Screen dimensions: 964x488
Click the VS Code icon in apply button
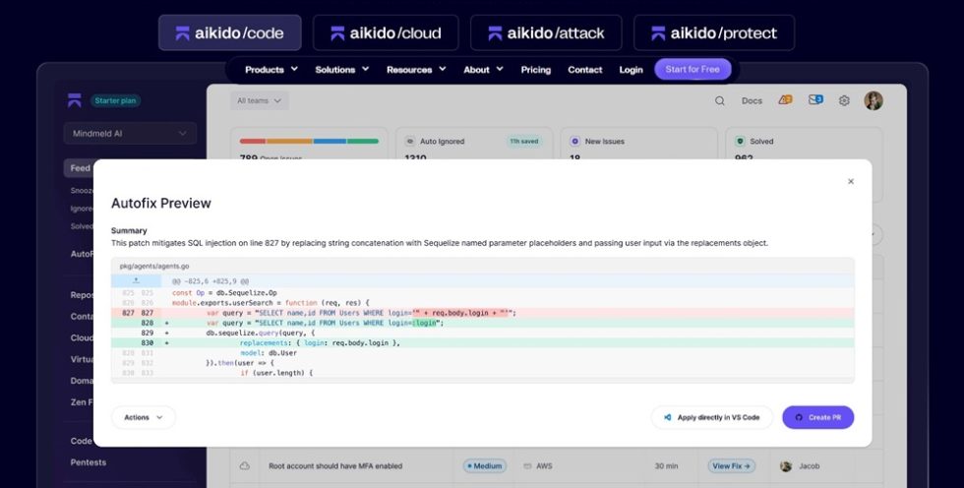[x=667, y=417]
